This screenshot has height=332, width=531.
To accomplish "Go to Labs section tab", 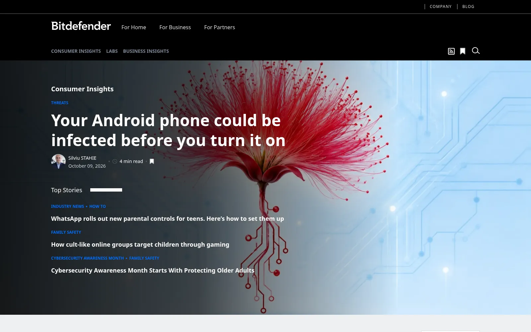I will pos(112,51).
